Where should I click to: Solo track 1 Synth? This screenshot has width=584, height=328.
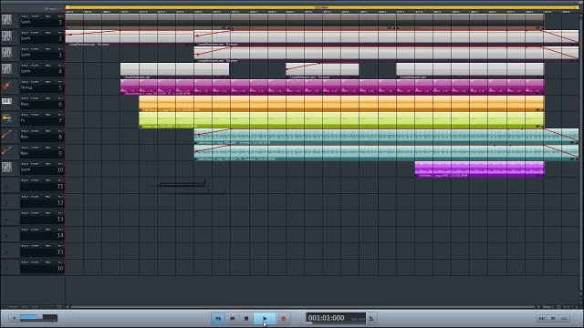coord(25,16)
